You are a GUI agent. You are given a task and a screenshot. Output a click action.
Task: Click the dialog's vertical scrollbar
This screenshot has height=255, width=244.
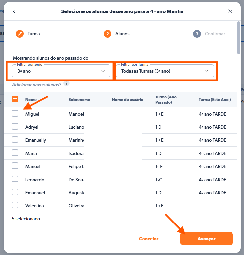(238, 38)
